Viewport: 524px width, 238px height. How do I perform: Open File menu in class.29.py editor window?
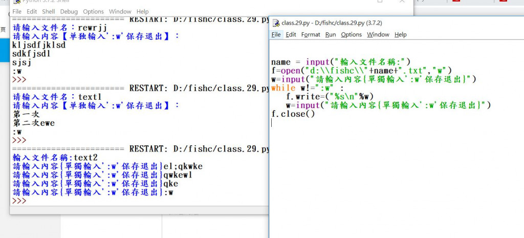(x=276, y=34)
